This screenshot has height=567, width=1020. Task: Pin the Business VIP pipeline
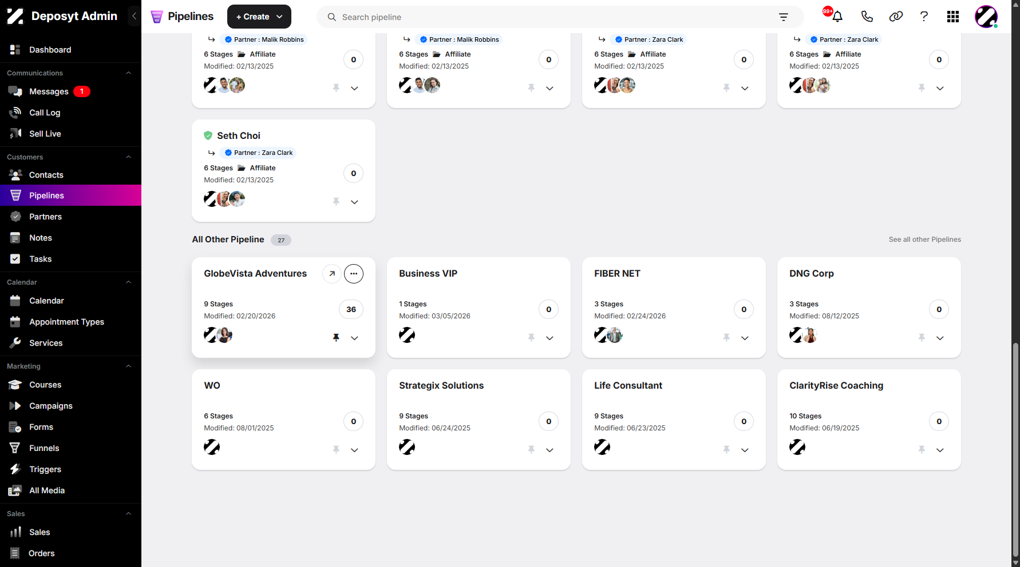pos(531,338)
